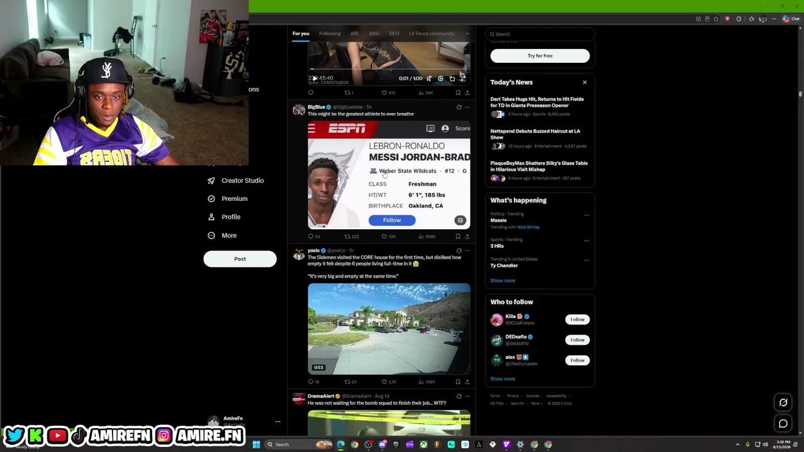Open Grok explain on BigBlue post
The width and height of the screenshot is (804, 452).
[459, 107]
